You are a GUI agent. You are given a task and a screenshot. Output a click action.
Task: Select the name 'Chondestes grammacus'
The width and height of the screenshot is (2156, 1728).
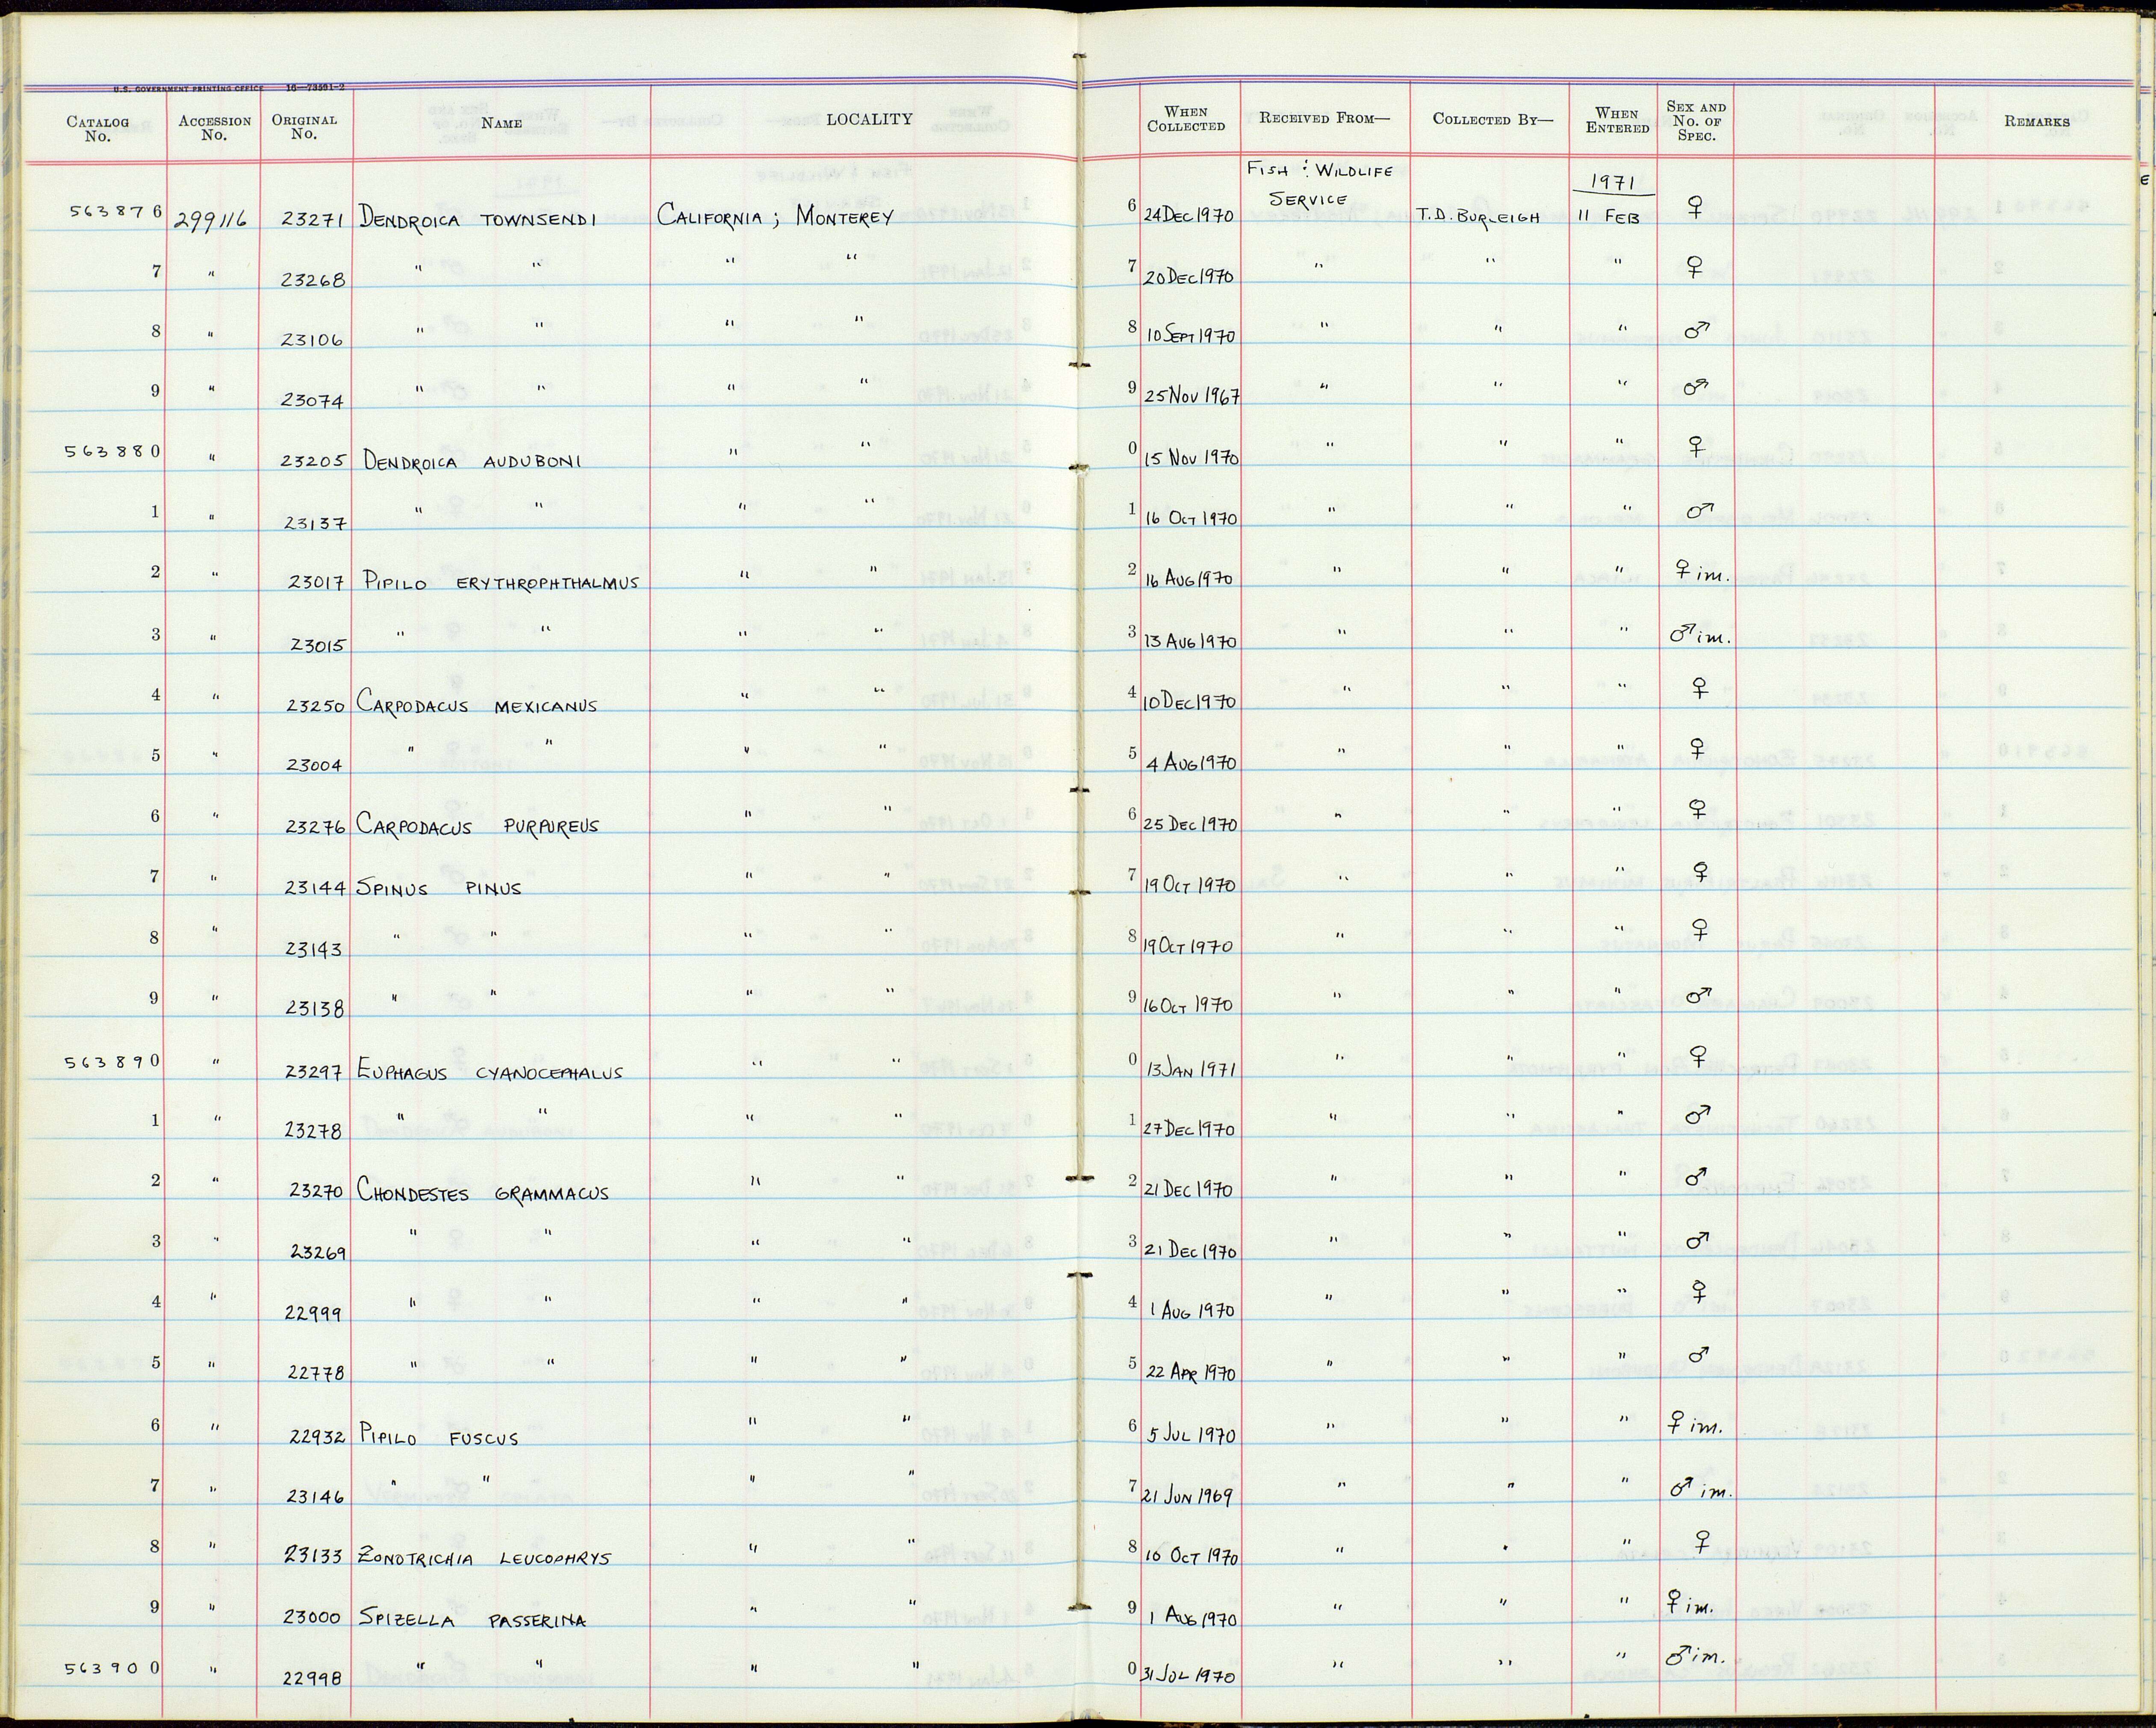(x=484, y=1193)
